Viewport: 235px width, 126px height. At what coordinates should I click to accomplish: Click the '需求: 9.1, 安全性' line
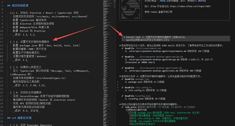[x=26, y=111]
